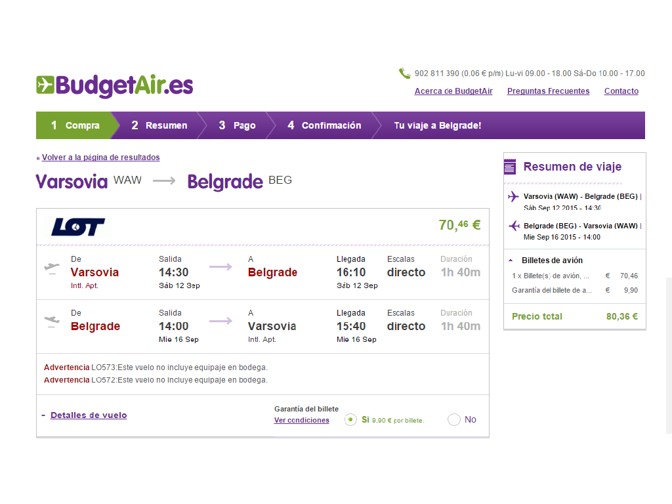
Task: Click the Varsovia departure plane icon
Action: tap(52, 268)
